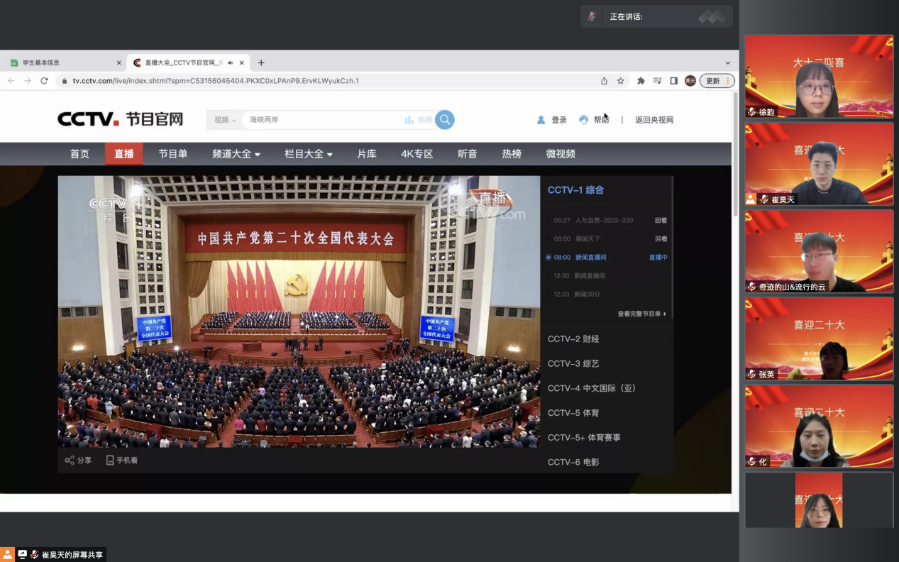
Task: Open the browser extensions puzzle icon
Action: 641,81
